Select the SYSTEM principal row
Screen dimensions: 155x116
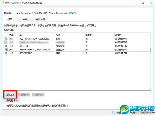(x=78, y=46)
